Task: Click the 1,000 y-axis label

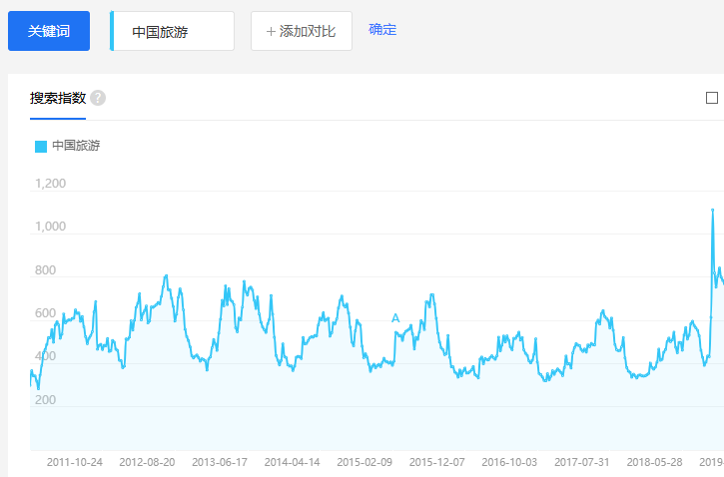Action: tap(50, 227)
